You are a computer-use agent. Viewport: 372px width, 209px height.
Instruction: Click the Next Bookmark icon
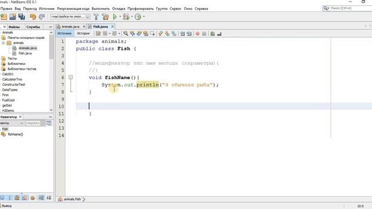[167, 34]
